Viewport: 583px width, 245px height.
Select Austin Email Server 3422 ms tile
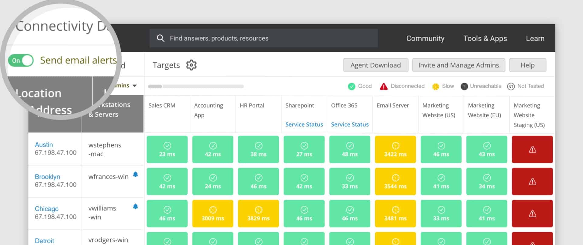[x=395, y=149]
